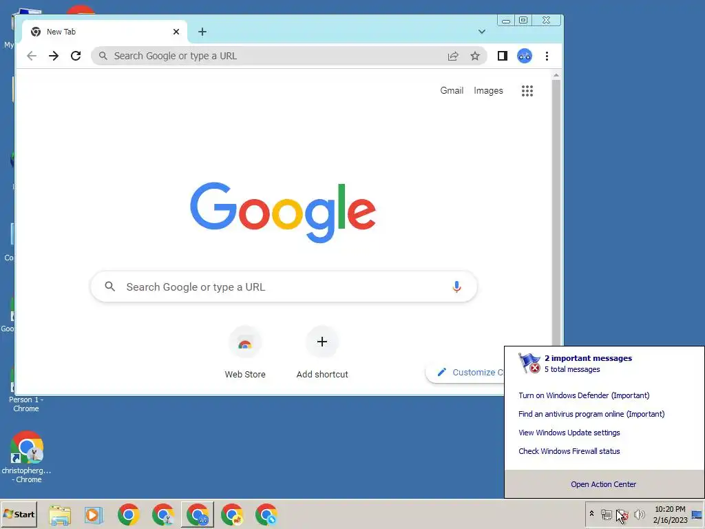705x529 pixels.
Task: Select the New Tab tab
Action: (105, 32)
